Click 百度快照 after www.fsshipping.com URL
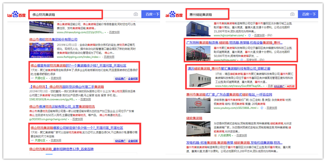 point(109,57)
